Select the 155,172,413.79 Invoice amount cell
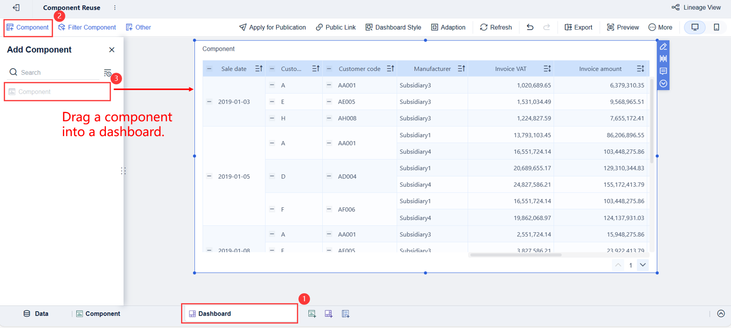Viewport: 731px width, 328px height. pos(601,184)
